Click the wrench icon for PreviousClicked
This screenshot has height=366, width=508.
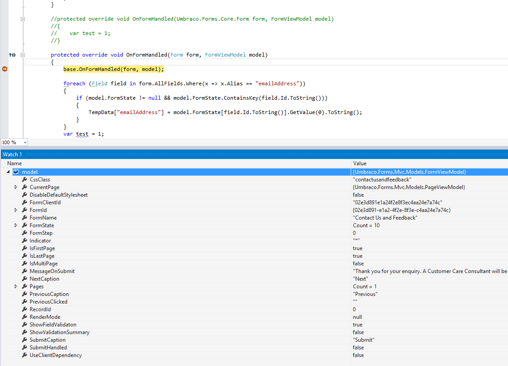[x=24, y=302]
